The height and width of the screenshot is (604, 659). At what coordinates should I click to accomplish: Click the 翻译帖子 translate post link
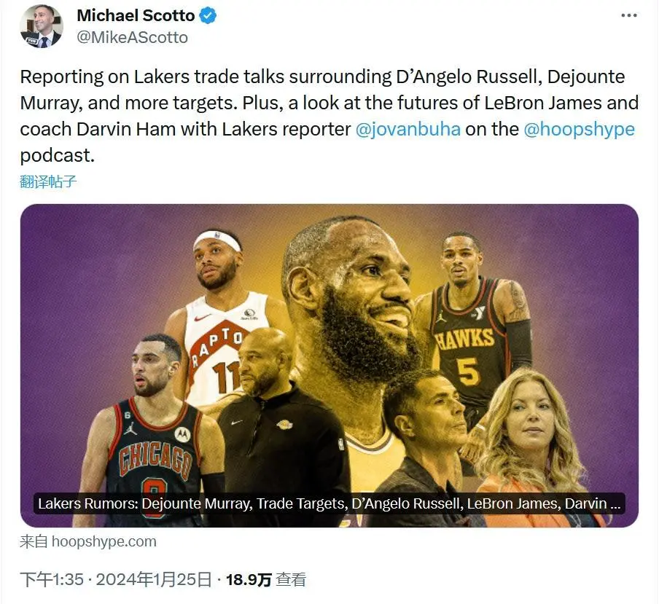point(48,181)
